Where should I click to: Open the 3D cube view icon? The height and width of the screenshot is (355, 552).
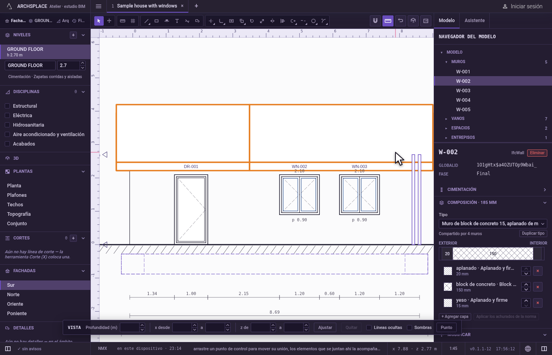click(413, 21)
